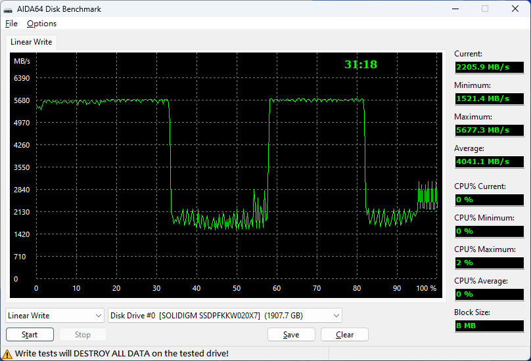This screenshot has width=531, height=361.
Task: Click the Average value 4041.1 MB/s
Action: (490, 161)
